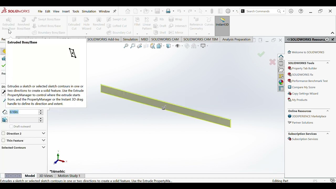Screen dimensions: 336x189
Task: Choose the Swept Cut command
Action: [117, 19]
